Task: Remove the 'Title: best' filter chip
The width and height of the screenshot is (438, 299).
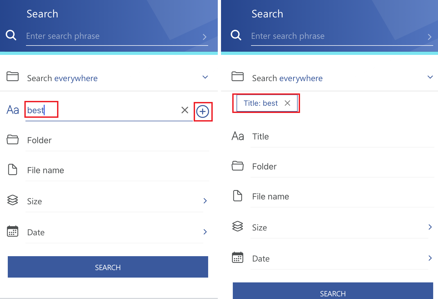Action: click(287, 103)
